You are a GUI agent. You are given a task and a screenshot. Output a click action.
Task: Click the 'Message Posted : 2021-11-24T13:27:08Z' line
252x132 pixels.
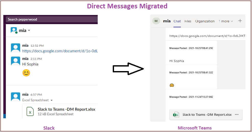point(191,97)
